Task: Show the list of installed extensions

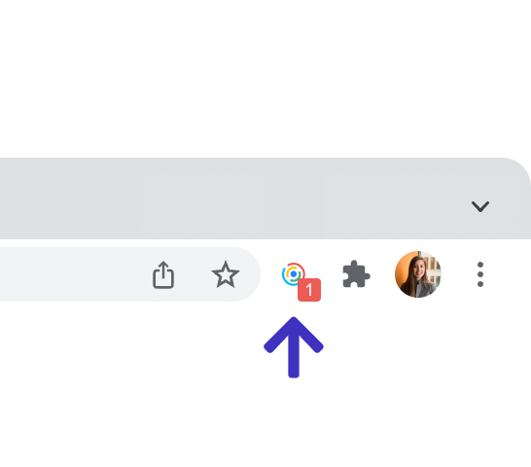Action: 356,274
